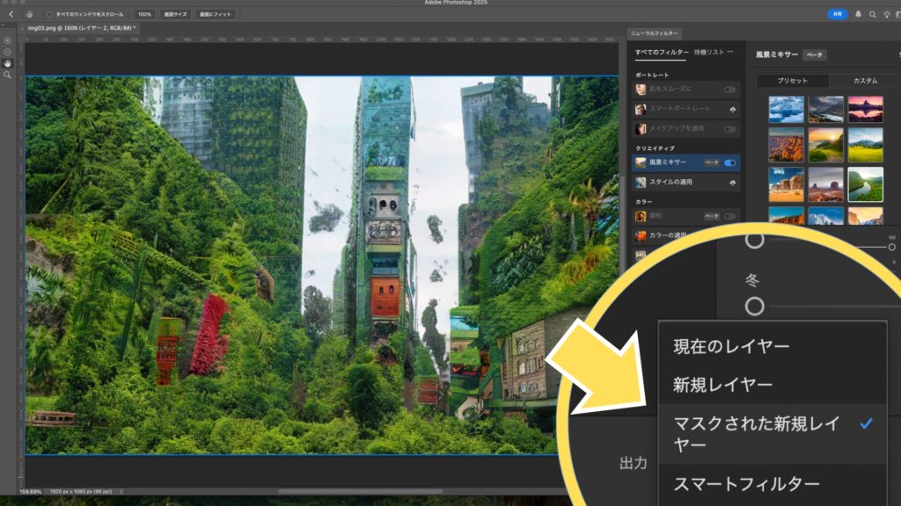Open the 待機リスト tab

(x=708, y=53)
